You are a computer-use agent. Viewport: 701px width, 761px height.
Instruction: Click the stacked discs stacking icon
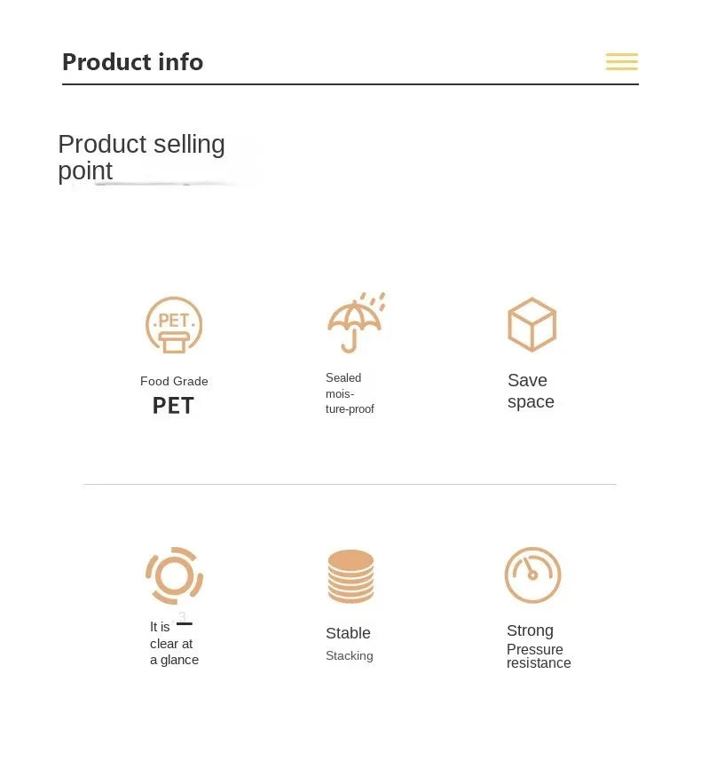coord(350,576)
